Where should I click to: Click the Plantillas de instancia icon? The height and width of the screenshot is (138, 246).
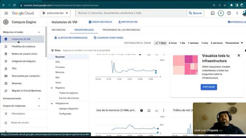point(6,46)
